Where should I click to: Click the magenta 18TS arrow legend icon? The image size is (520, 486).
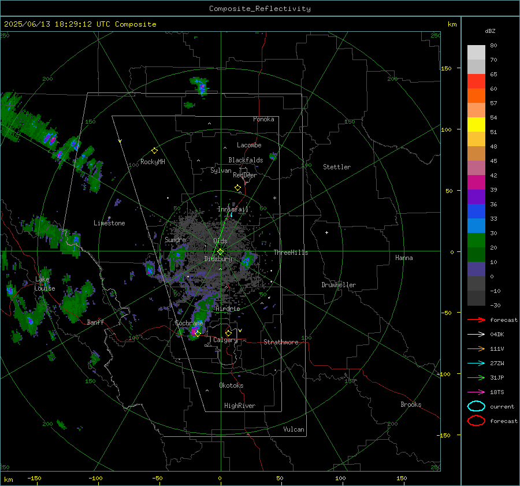(476, 392)
